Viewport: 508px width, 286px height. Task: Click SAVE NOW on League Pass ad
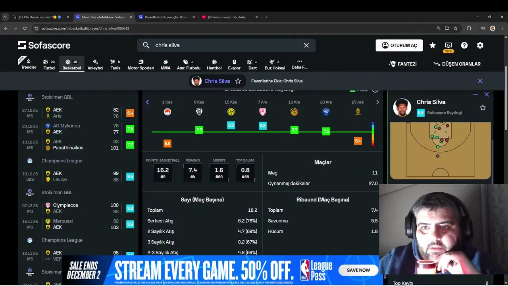[x=358, y=270]
